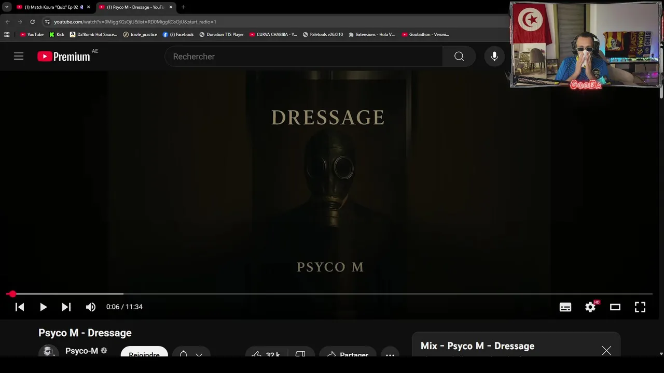
Task: Switch to theater mode
Action: tap(615, 307)
